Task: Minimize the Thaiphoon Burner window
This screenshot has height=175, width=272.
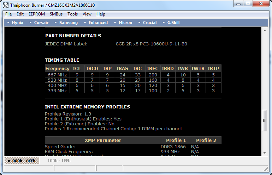Action: [x=238, y=4]
